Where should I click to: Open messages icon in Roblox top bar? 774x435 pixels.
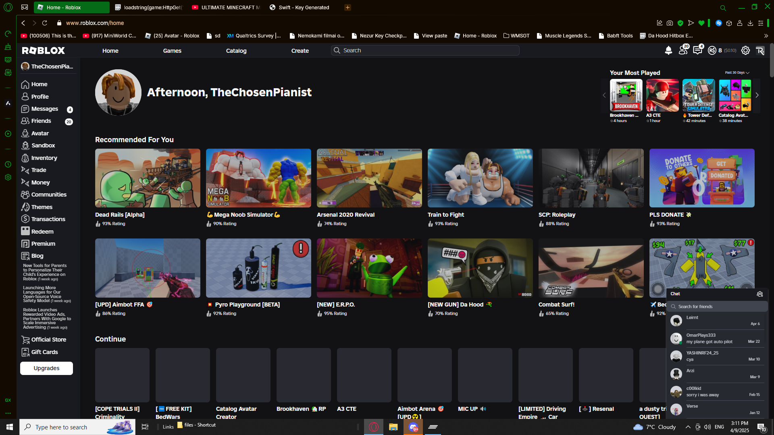click(698, 50)
